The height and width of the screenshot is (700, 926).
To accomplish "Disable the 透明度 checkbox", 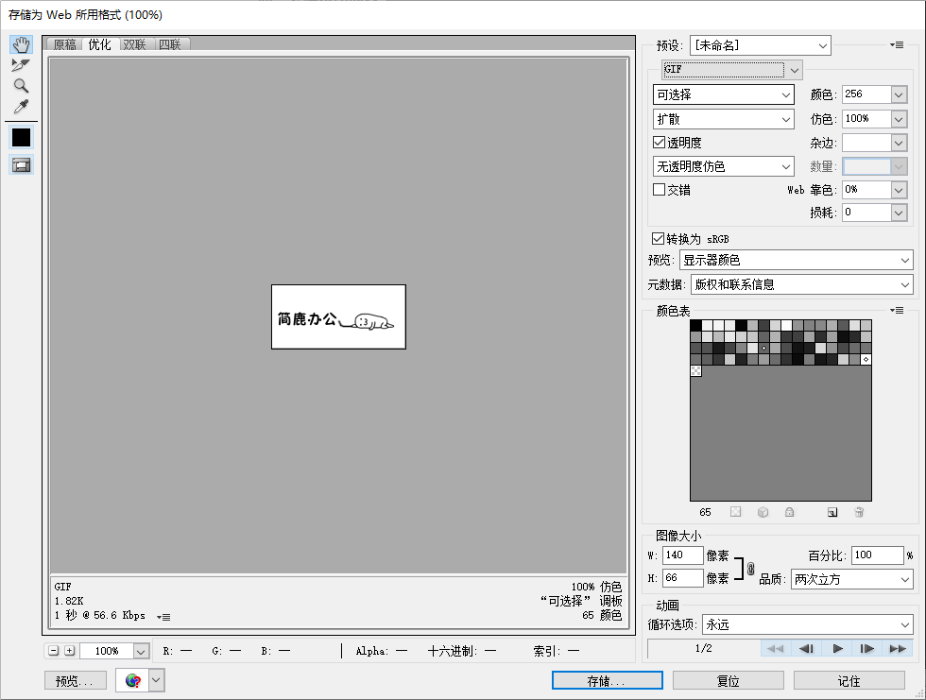I will [659, 142].
